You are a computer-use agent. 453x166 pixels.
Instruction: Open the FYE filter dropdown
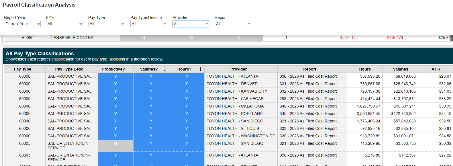click(x=64, y=24)
